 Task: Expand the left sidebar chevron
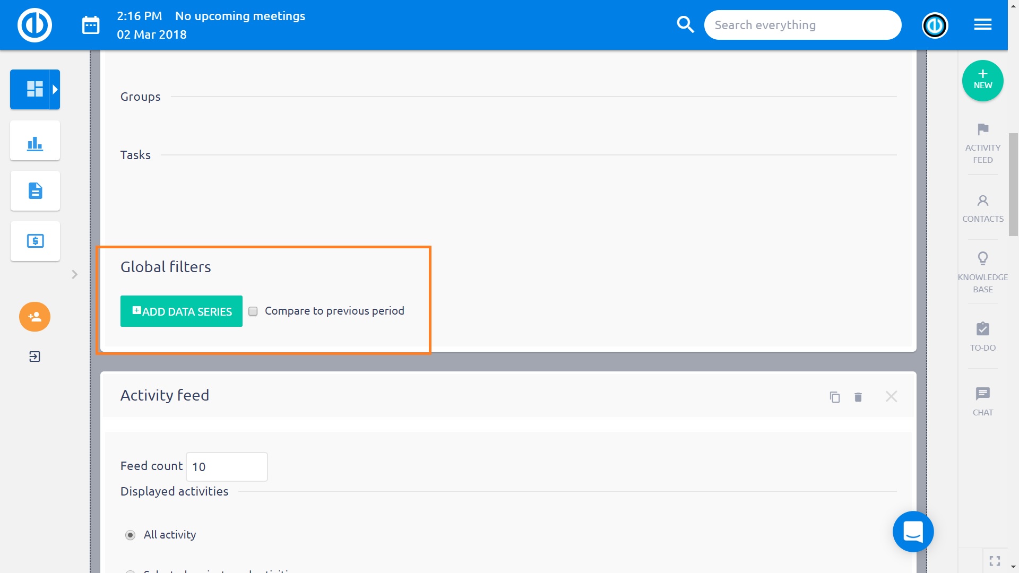(x=75, y=274)
